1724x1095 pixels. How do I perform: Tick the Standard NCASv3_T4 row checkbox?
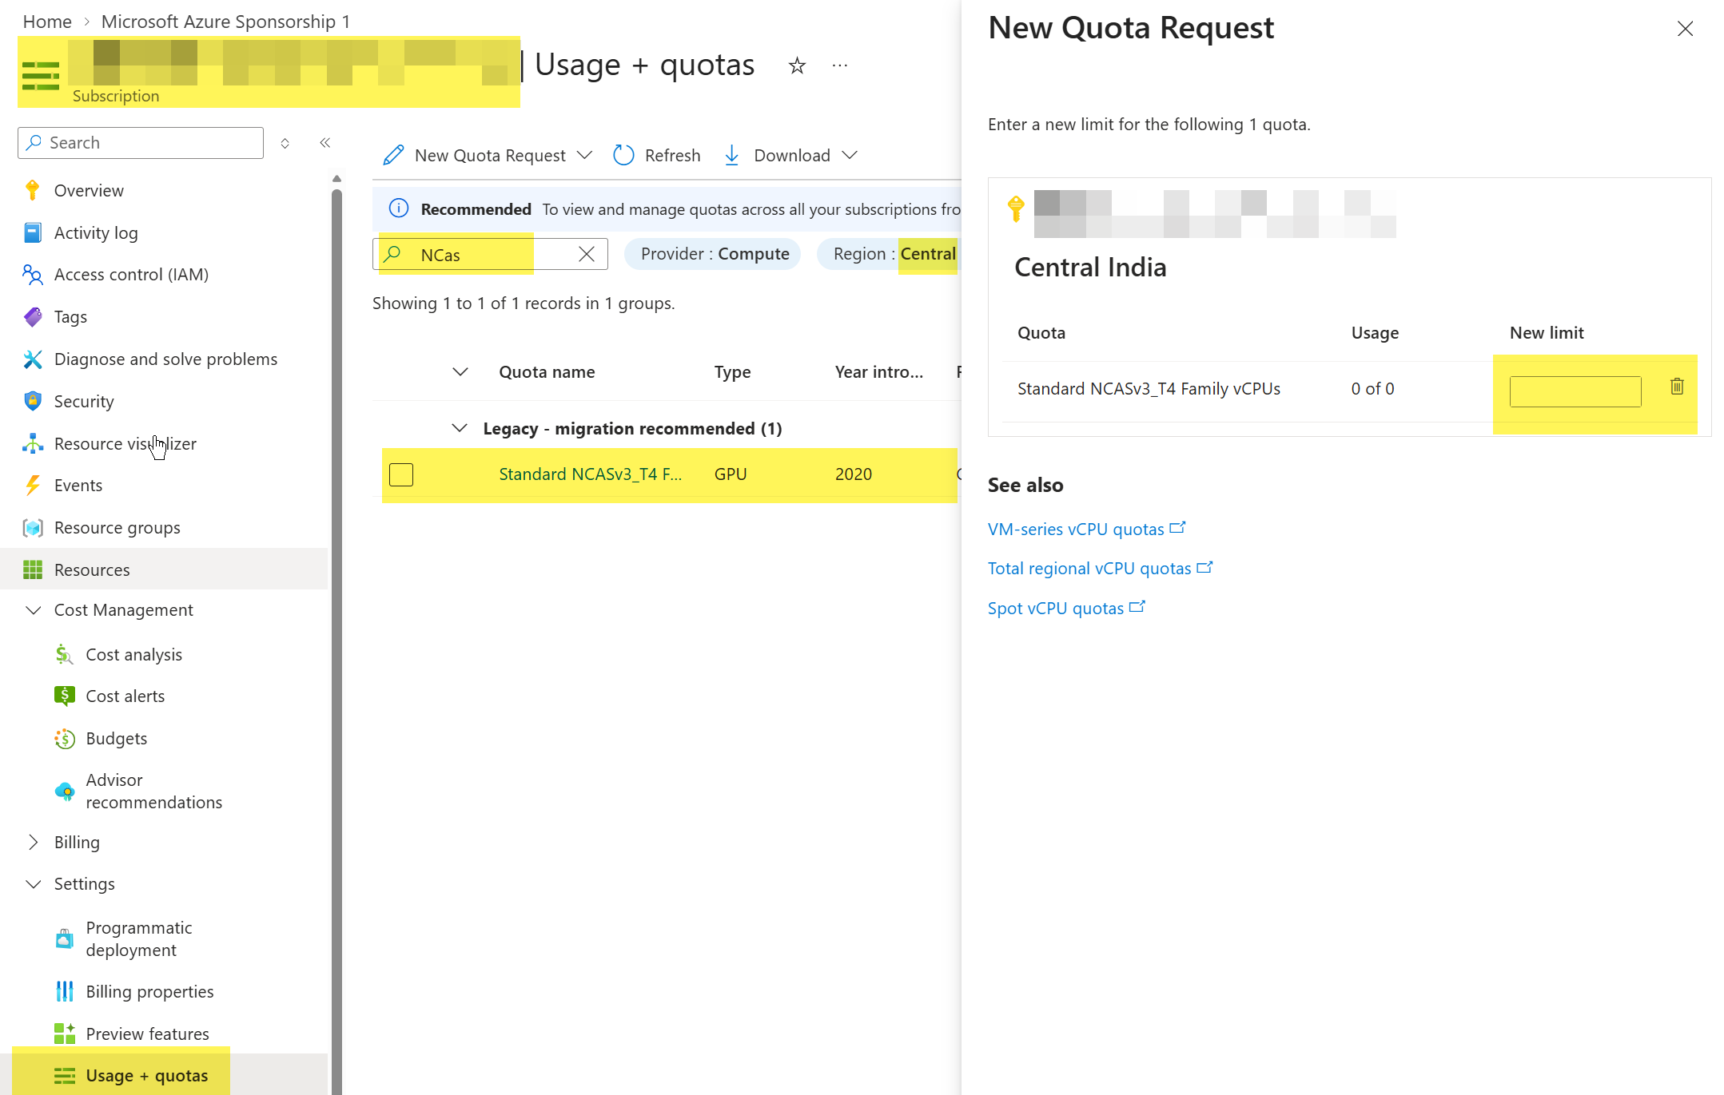(x=401, y=474)
